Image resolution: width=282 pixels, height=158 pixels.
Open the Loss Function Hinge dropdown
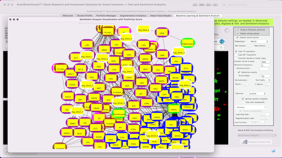258,122
